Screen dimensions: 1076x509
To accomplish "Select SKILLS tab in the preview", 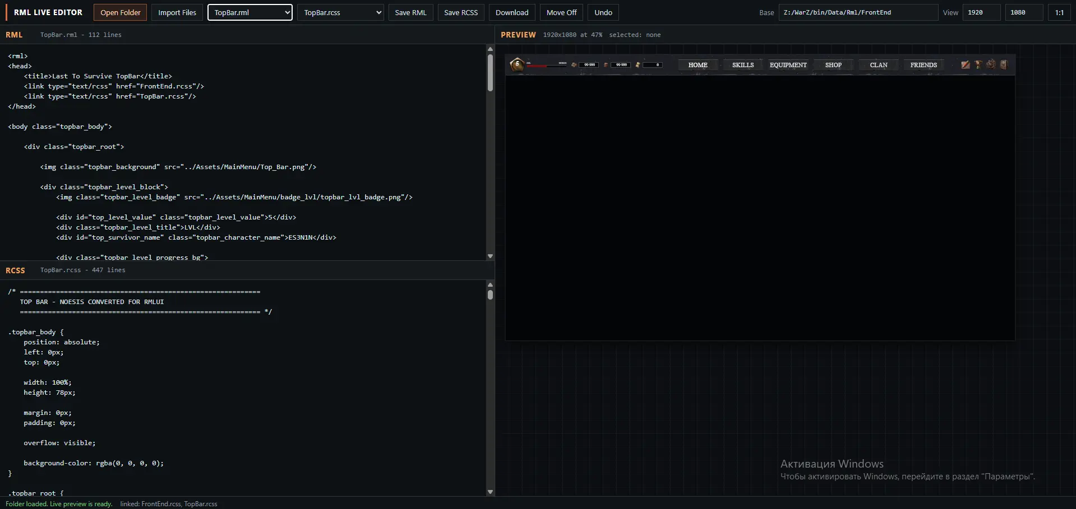I will tap(743, 65).
